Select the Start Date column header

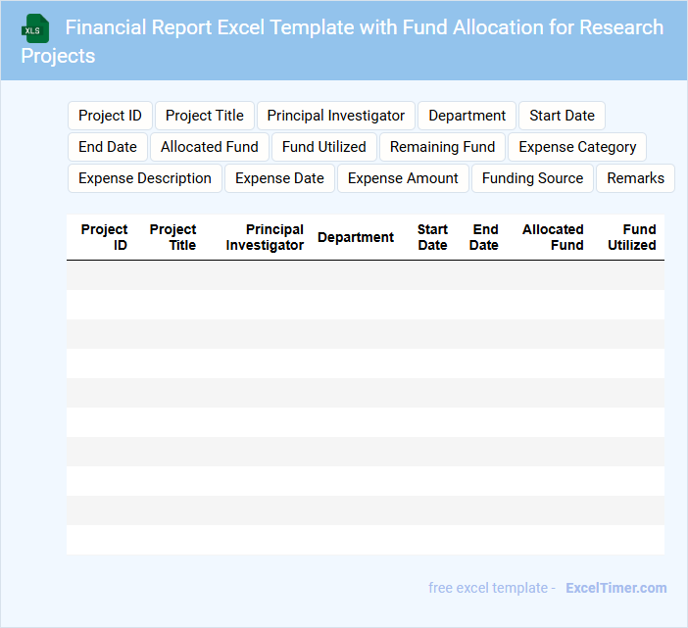coord(432,237)
